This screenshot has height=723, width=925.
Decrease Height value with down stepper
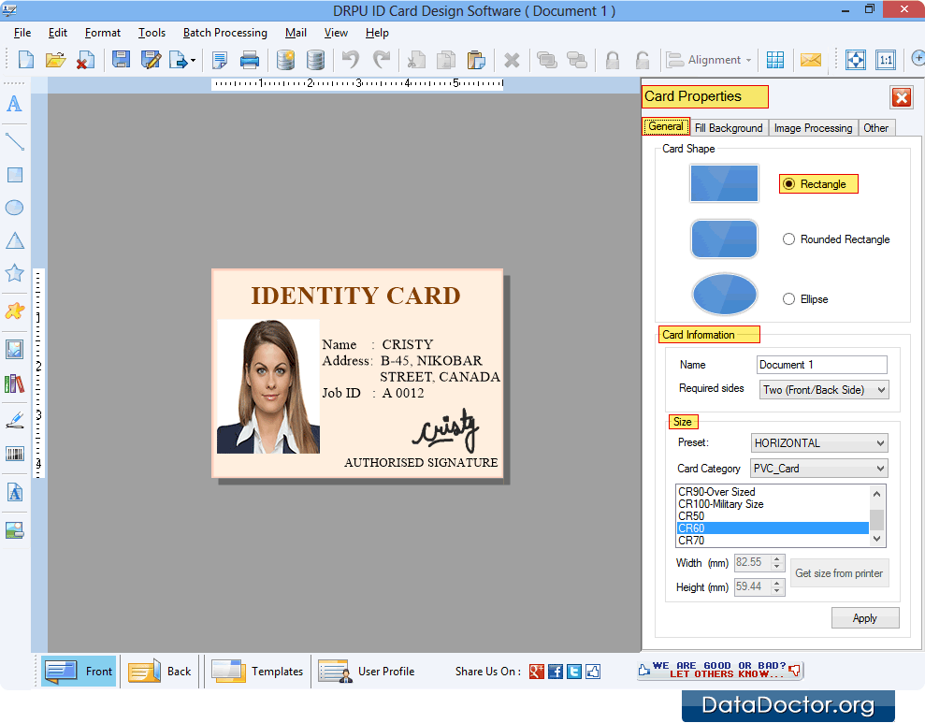click(777, 590)
